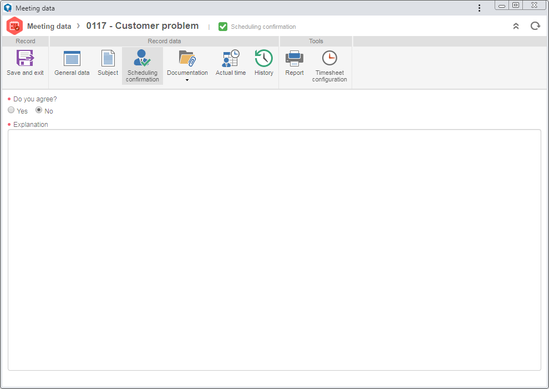The height and width of the screenshot is (389, 549).
Task: Click the Save and exit icon
Action: coord(25,58)
